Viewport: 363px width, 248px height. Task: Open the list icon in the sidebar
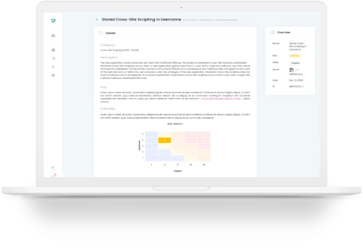click(x=53, y=58)
